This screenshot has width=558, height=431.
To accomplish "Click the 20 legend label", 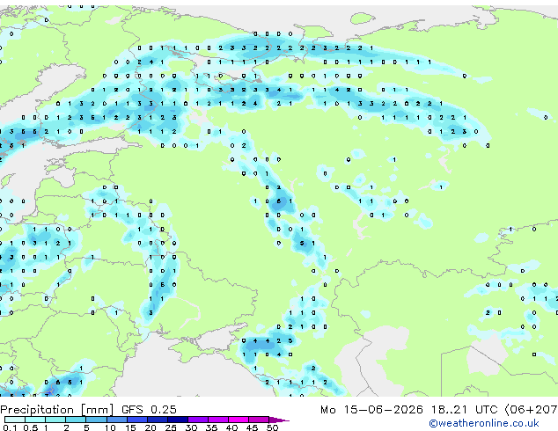I will tap(151, 427).
